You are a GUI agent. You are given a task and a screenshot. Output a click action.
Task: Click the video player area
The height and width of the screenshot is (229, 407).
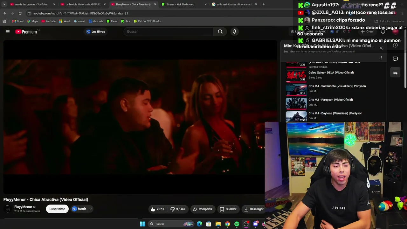pyautogui.click(x=140, y=117)
